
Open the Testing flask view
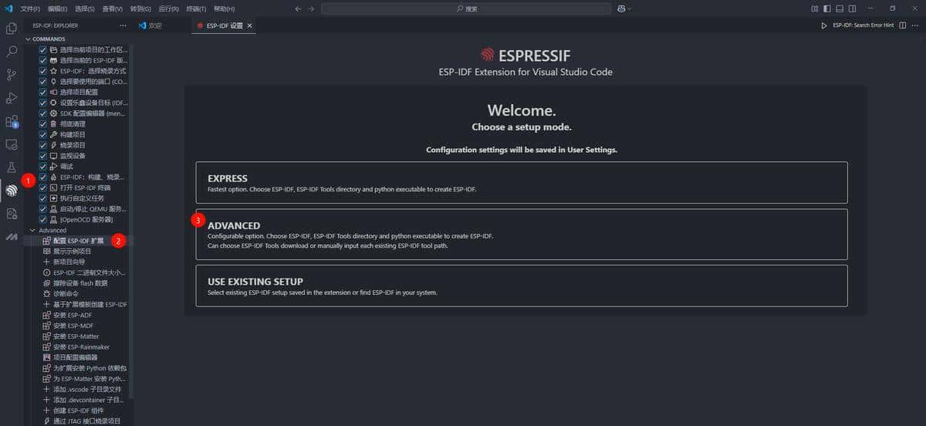[12, 167]
